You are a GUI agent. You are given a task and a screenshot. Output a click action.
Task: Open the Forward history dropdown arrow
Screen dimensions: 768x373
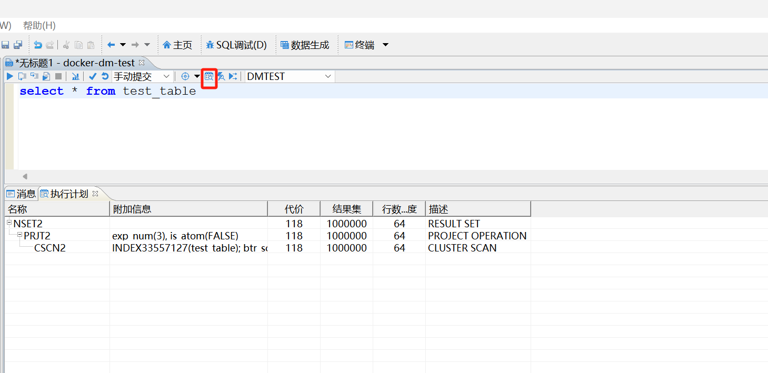147,45
